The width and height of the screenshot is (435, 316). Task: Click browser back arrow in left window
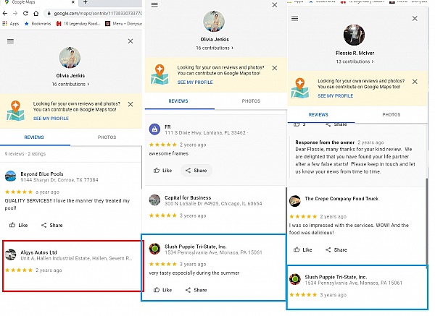click(5, 13)
